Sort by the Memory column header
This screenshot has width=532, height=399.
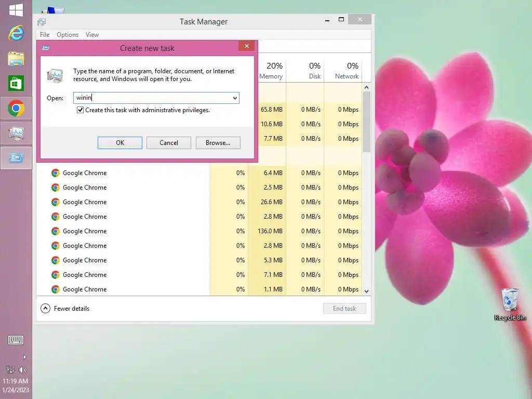[271, 70]
